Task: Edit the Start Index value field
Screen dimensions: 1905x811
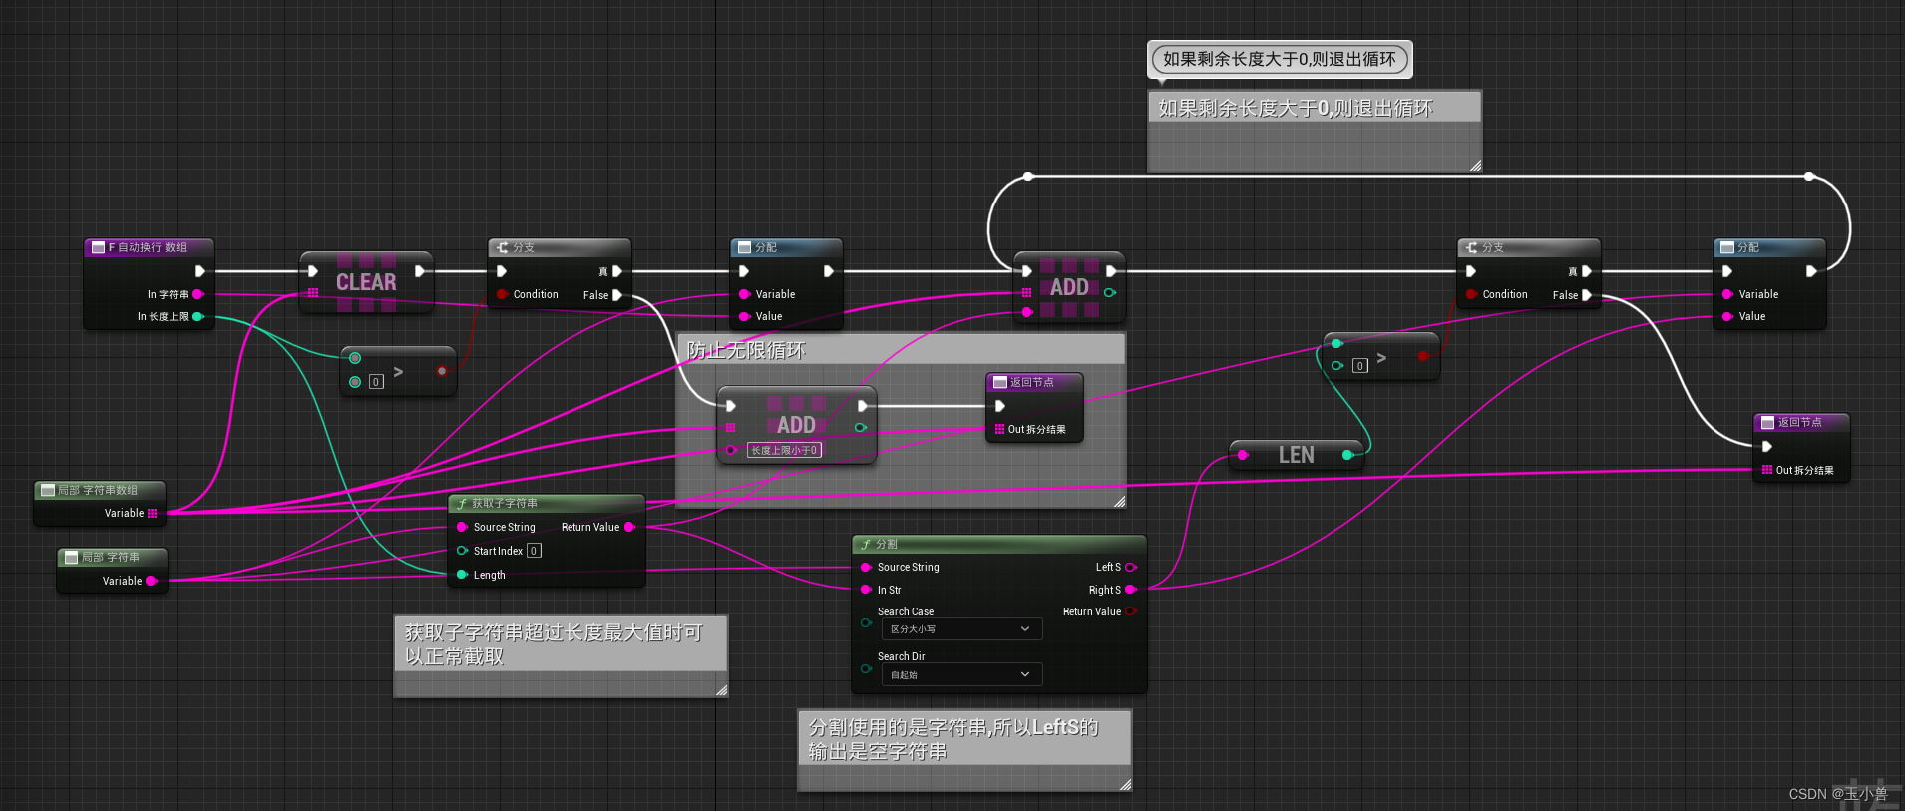Action: (x=534, y=551)
